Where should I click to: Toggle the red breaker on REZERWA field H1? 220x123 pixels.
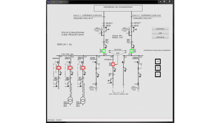point(59,68)
